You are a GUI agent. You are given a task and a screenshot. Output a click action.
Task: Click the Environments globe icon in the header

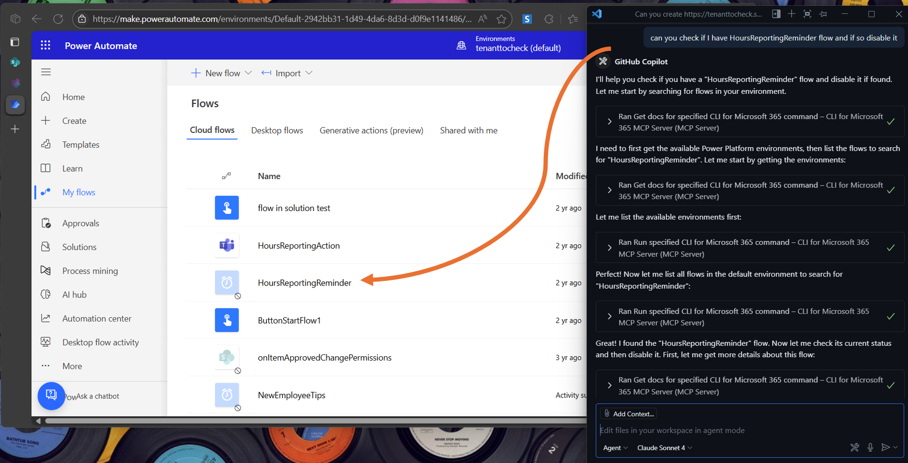coord(461,45)
